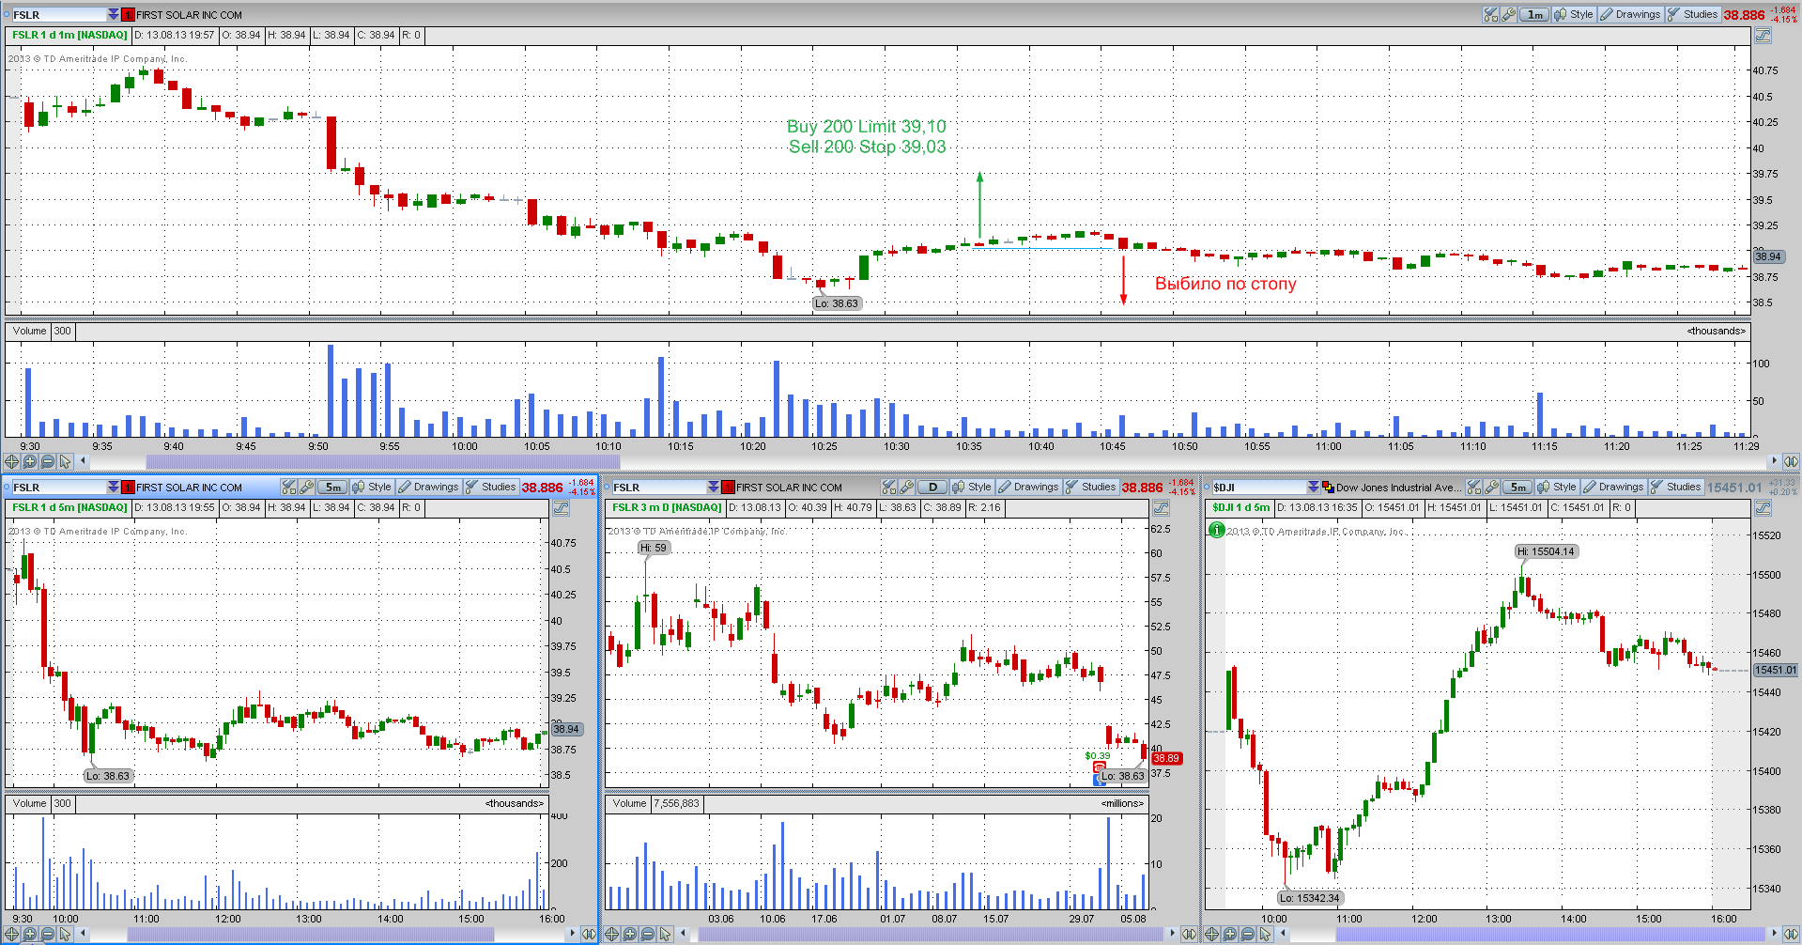Open red link-color '1' selector in top chart
Image resolution: width=1802 pixels, height=945 pixels.
coord(129,14)
